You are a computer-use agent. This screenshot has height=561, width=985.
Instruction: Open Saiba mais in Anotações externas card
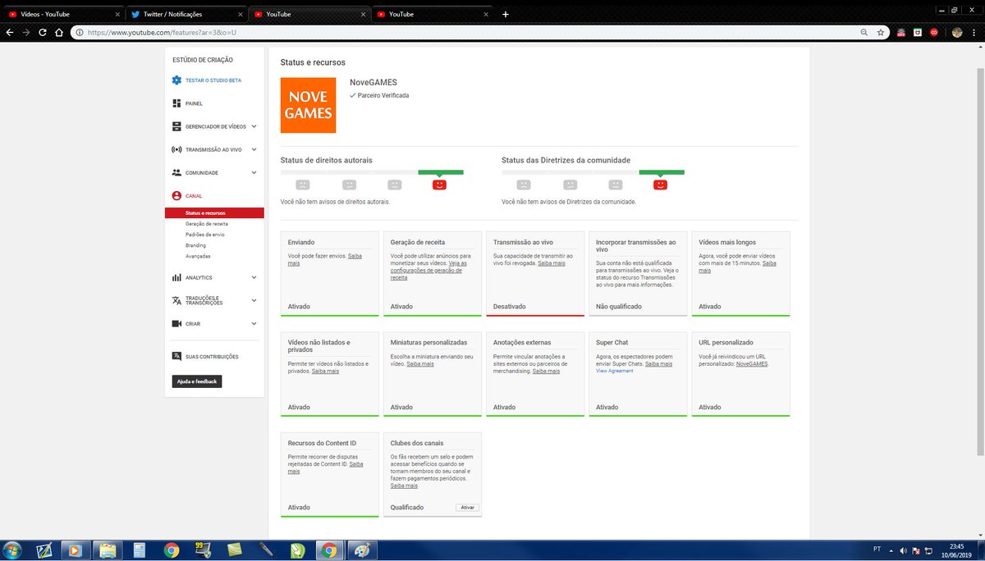click(547, 371)
